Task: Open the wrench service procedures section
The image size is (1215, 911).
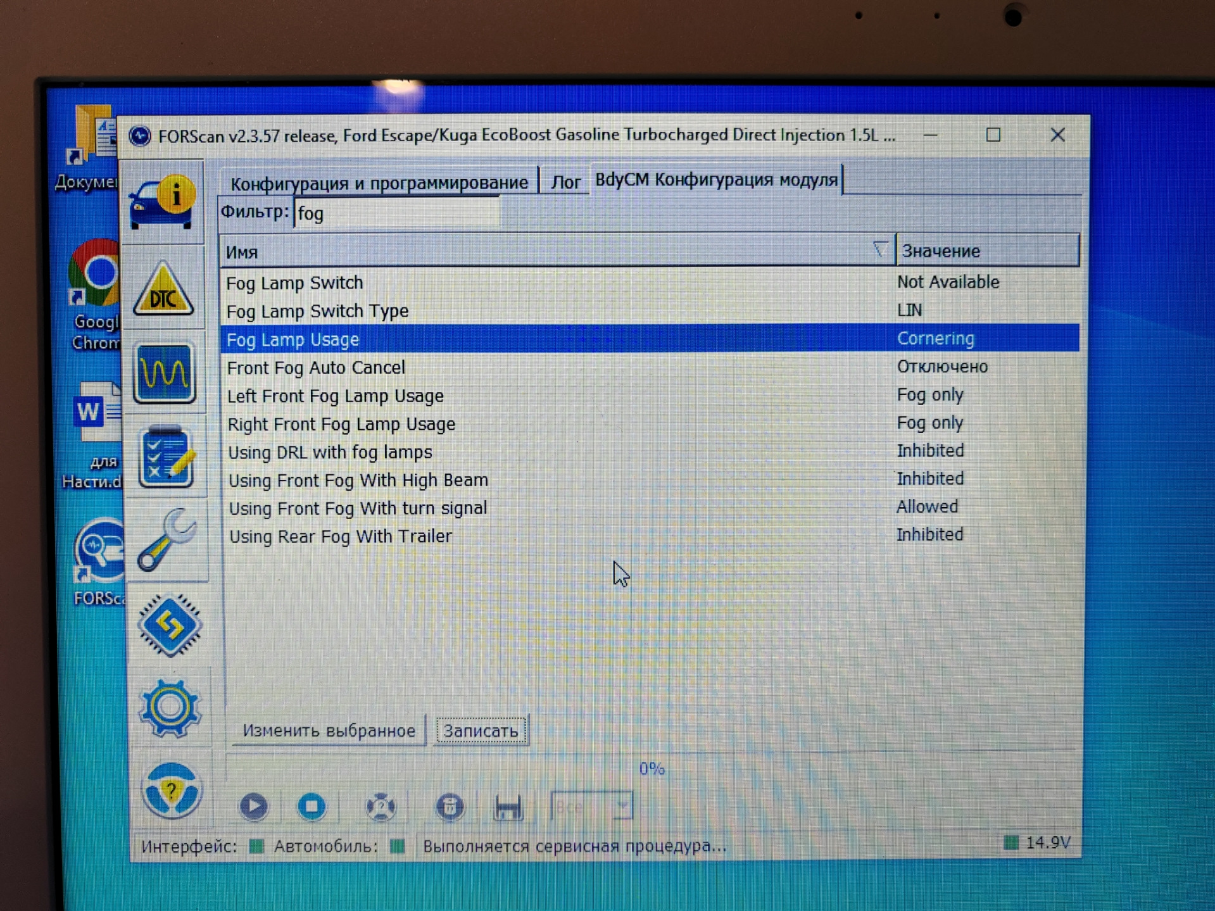Action: [167, 540]
